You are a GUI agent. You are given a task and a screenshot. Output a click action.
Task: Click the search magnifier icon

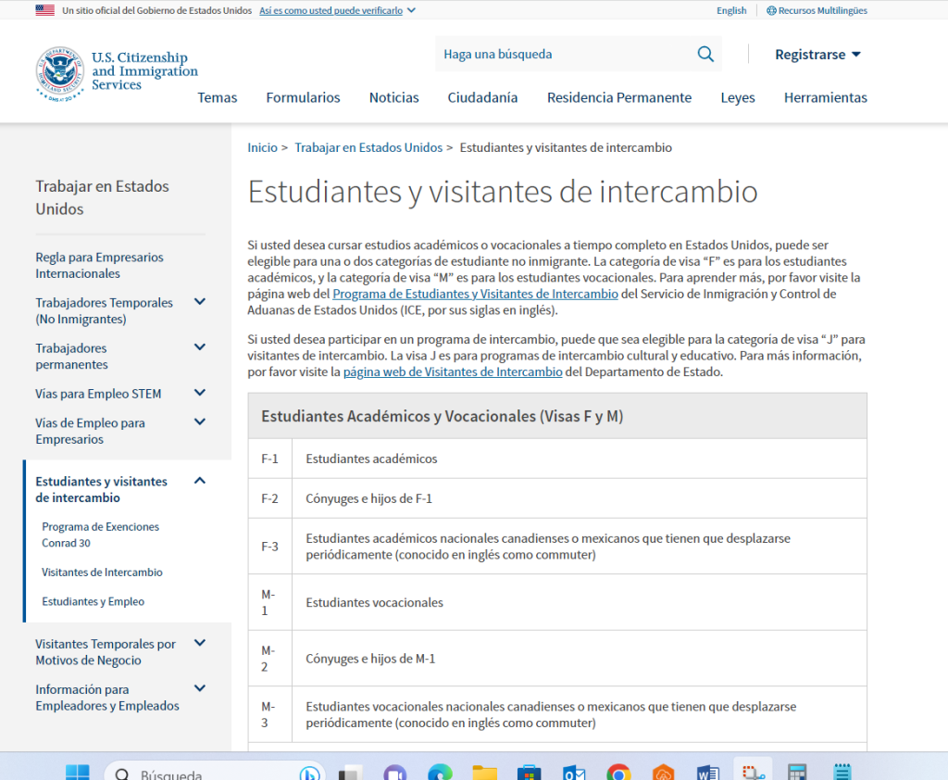705,54
